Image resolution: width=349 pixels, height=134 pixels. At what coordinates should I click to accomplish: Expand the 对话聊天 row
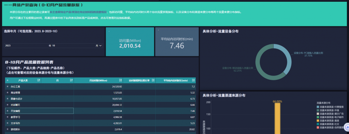point(7,105)
